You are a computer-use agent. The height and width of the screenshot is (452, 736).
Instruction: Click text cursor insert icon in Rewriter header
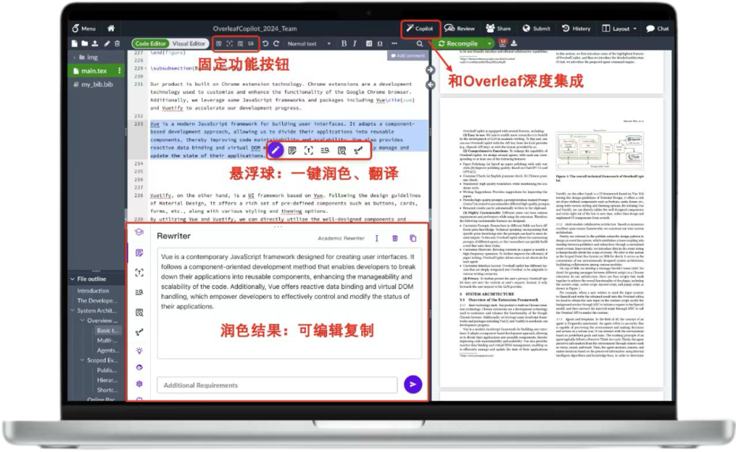point(376,239)
